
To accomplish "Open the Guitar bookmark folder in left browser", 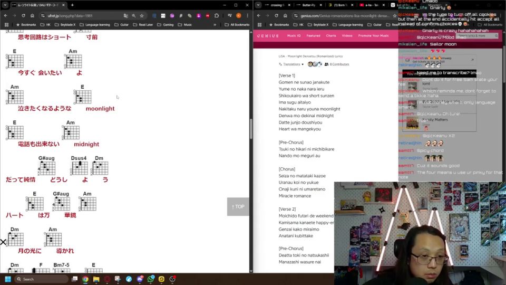I will [121, 25].
